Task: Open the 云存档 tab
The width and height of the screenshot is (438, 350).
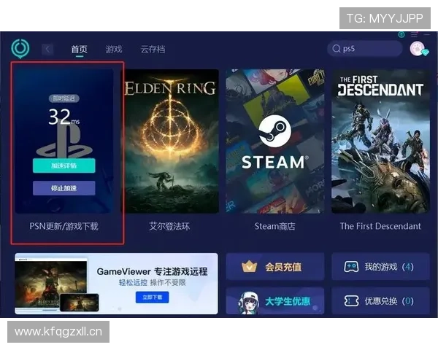Action: (153, 50)
